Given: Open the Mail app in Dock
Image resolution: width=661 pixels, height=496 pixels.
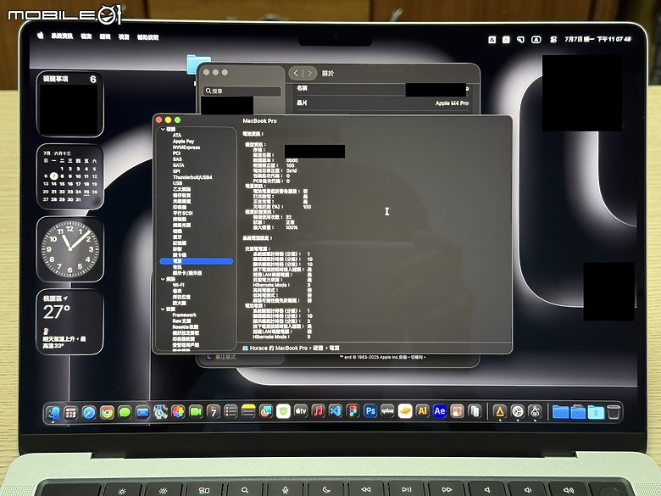Looking at the screenshot, I should (x=142, y=412).
